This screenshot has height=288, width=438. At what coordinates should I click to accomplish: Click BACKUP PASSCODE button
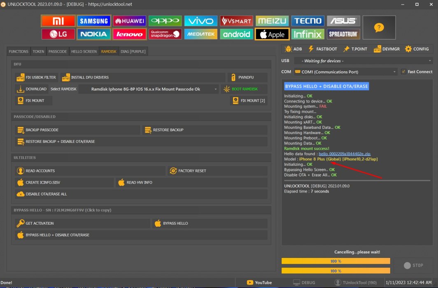tap(77, 130)
